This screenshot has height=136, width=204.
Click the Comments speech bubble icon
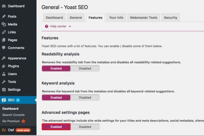[4, 48]
